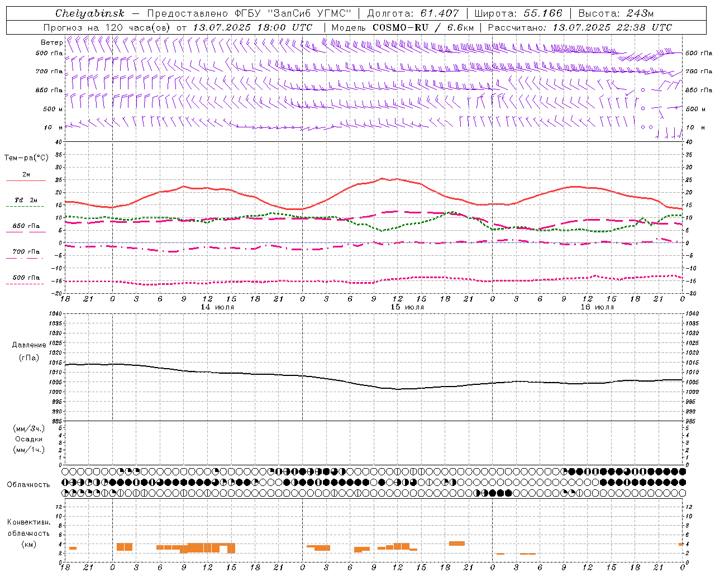Image resolution: width=715 pixels, height=572 pixels.
Task: Click the 'Тем-ра(°C)' temperature panel label
Action: tap(26, 158)
